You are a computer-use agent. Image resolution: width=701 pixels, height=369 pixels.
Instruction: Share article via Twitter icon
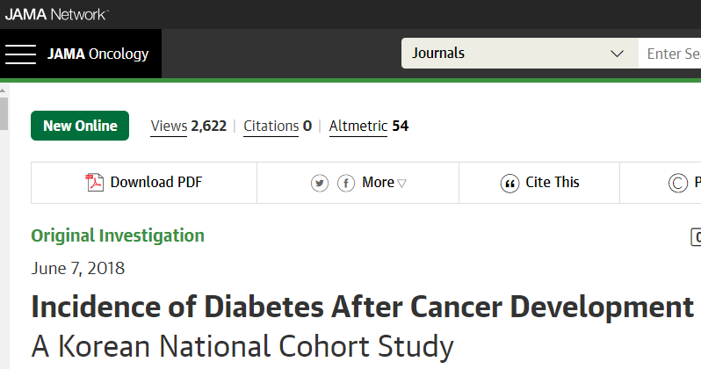point(319,183)
